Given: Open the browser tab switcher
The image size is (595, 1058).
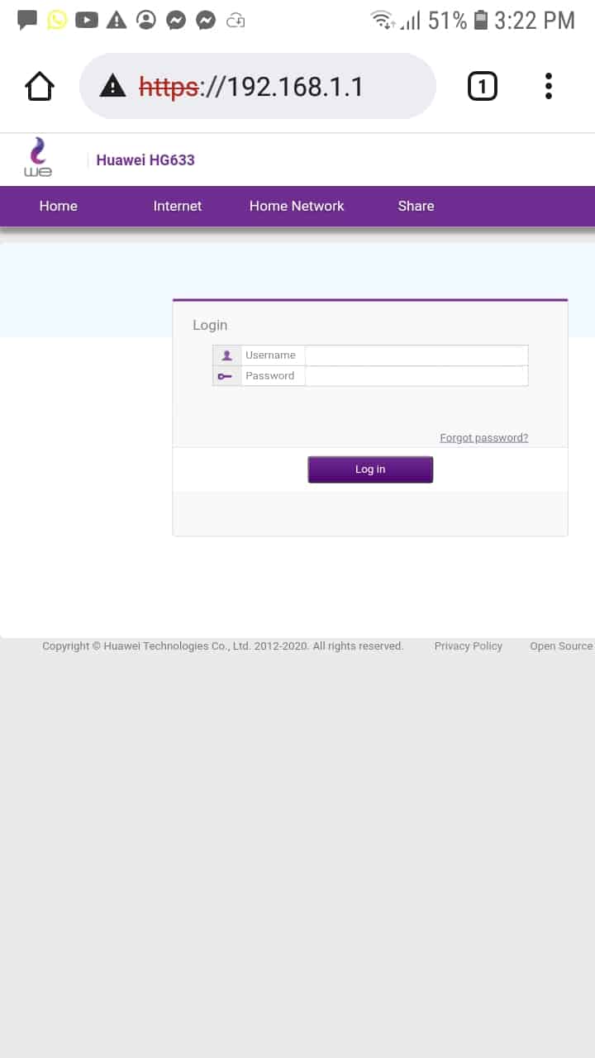Looking at the screenshot, I should [x=483, y=86].
